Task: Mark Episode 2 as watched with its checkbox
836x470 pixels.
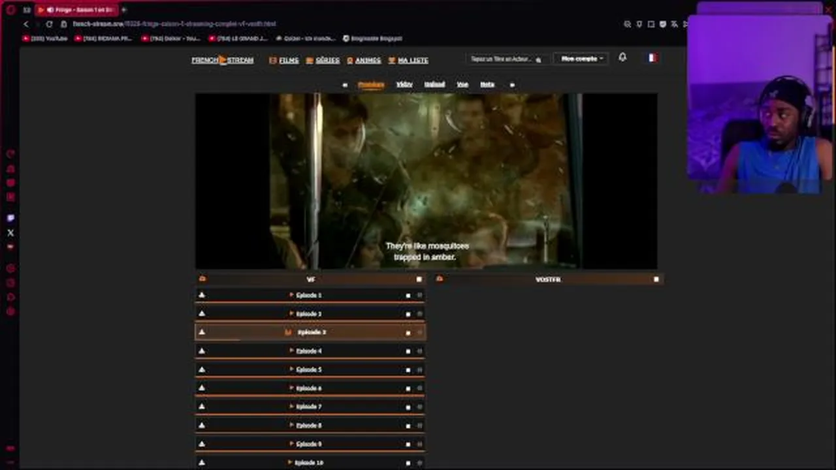Action: (x=408, y=314)
